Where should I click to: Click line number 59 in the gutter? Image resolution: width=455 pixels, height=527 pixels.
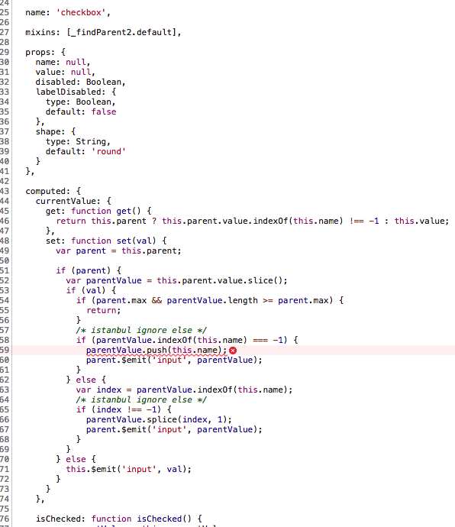pos(5,351)
